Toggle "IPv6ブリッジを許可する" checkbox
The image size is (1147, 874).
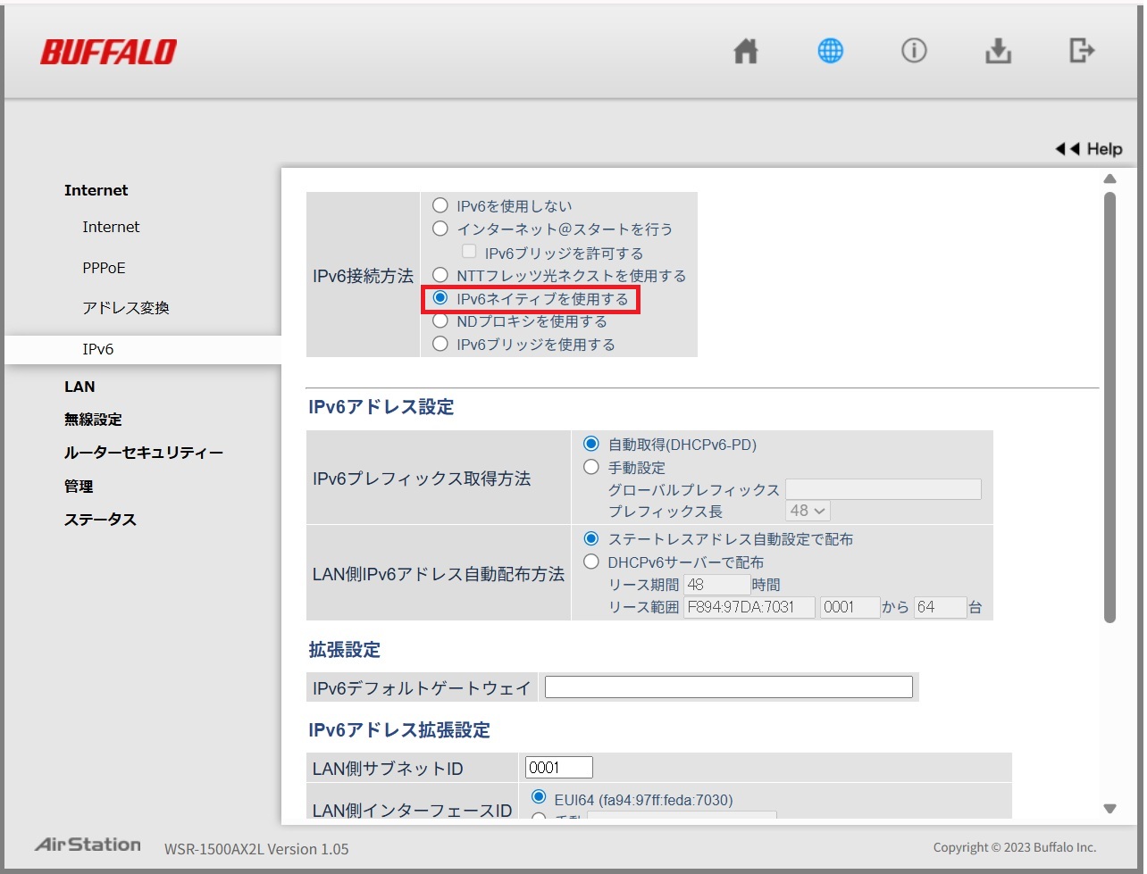pyautogui.click(x=469, y=252)
